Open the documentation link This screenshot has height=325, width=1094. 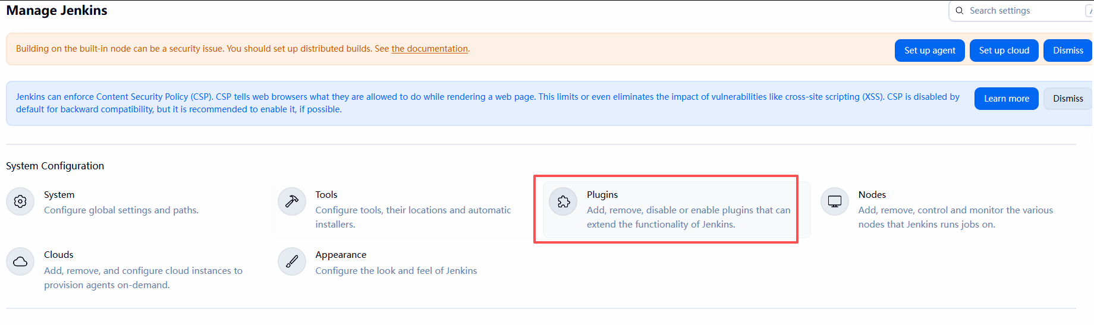[x=429, y=49]
